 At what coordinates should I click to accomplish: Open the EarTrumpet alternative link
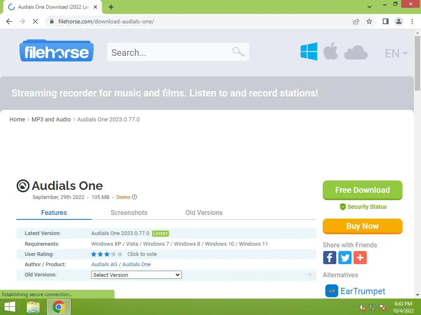tap(363, 291)
